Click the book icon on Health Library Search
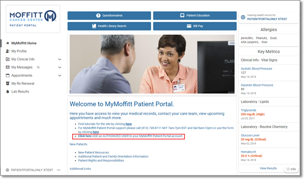 coord(94,26)
